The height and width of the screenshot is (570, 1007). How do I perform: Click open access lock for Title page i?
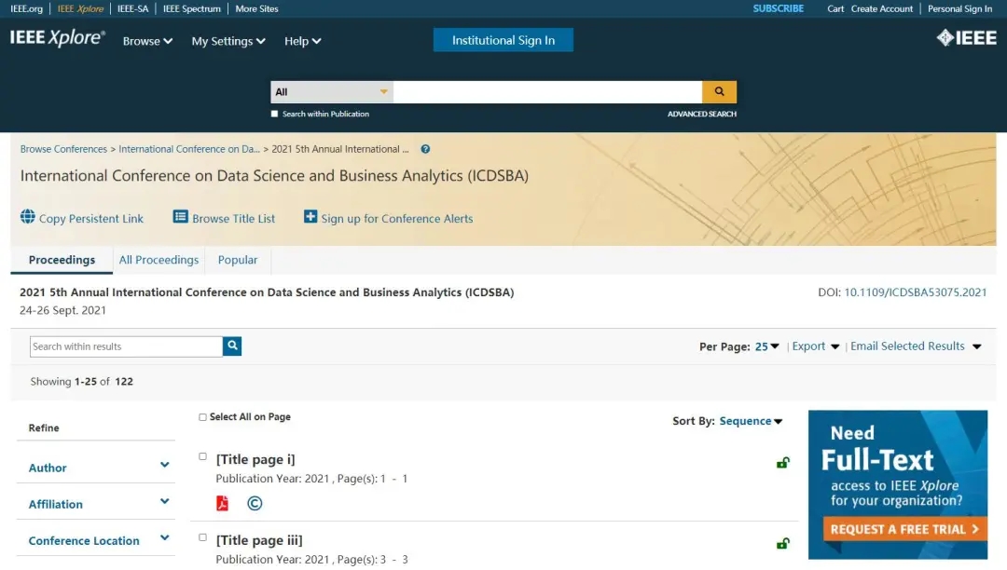[782, 462]
